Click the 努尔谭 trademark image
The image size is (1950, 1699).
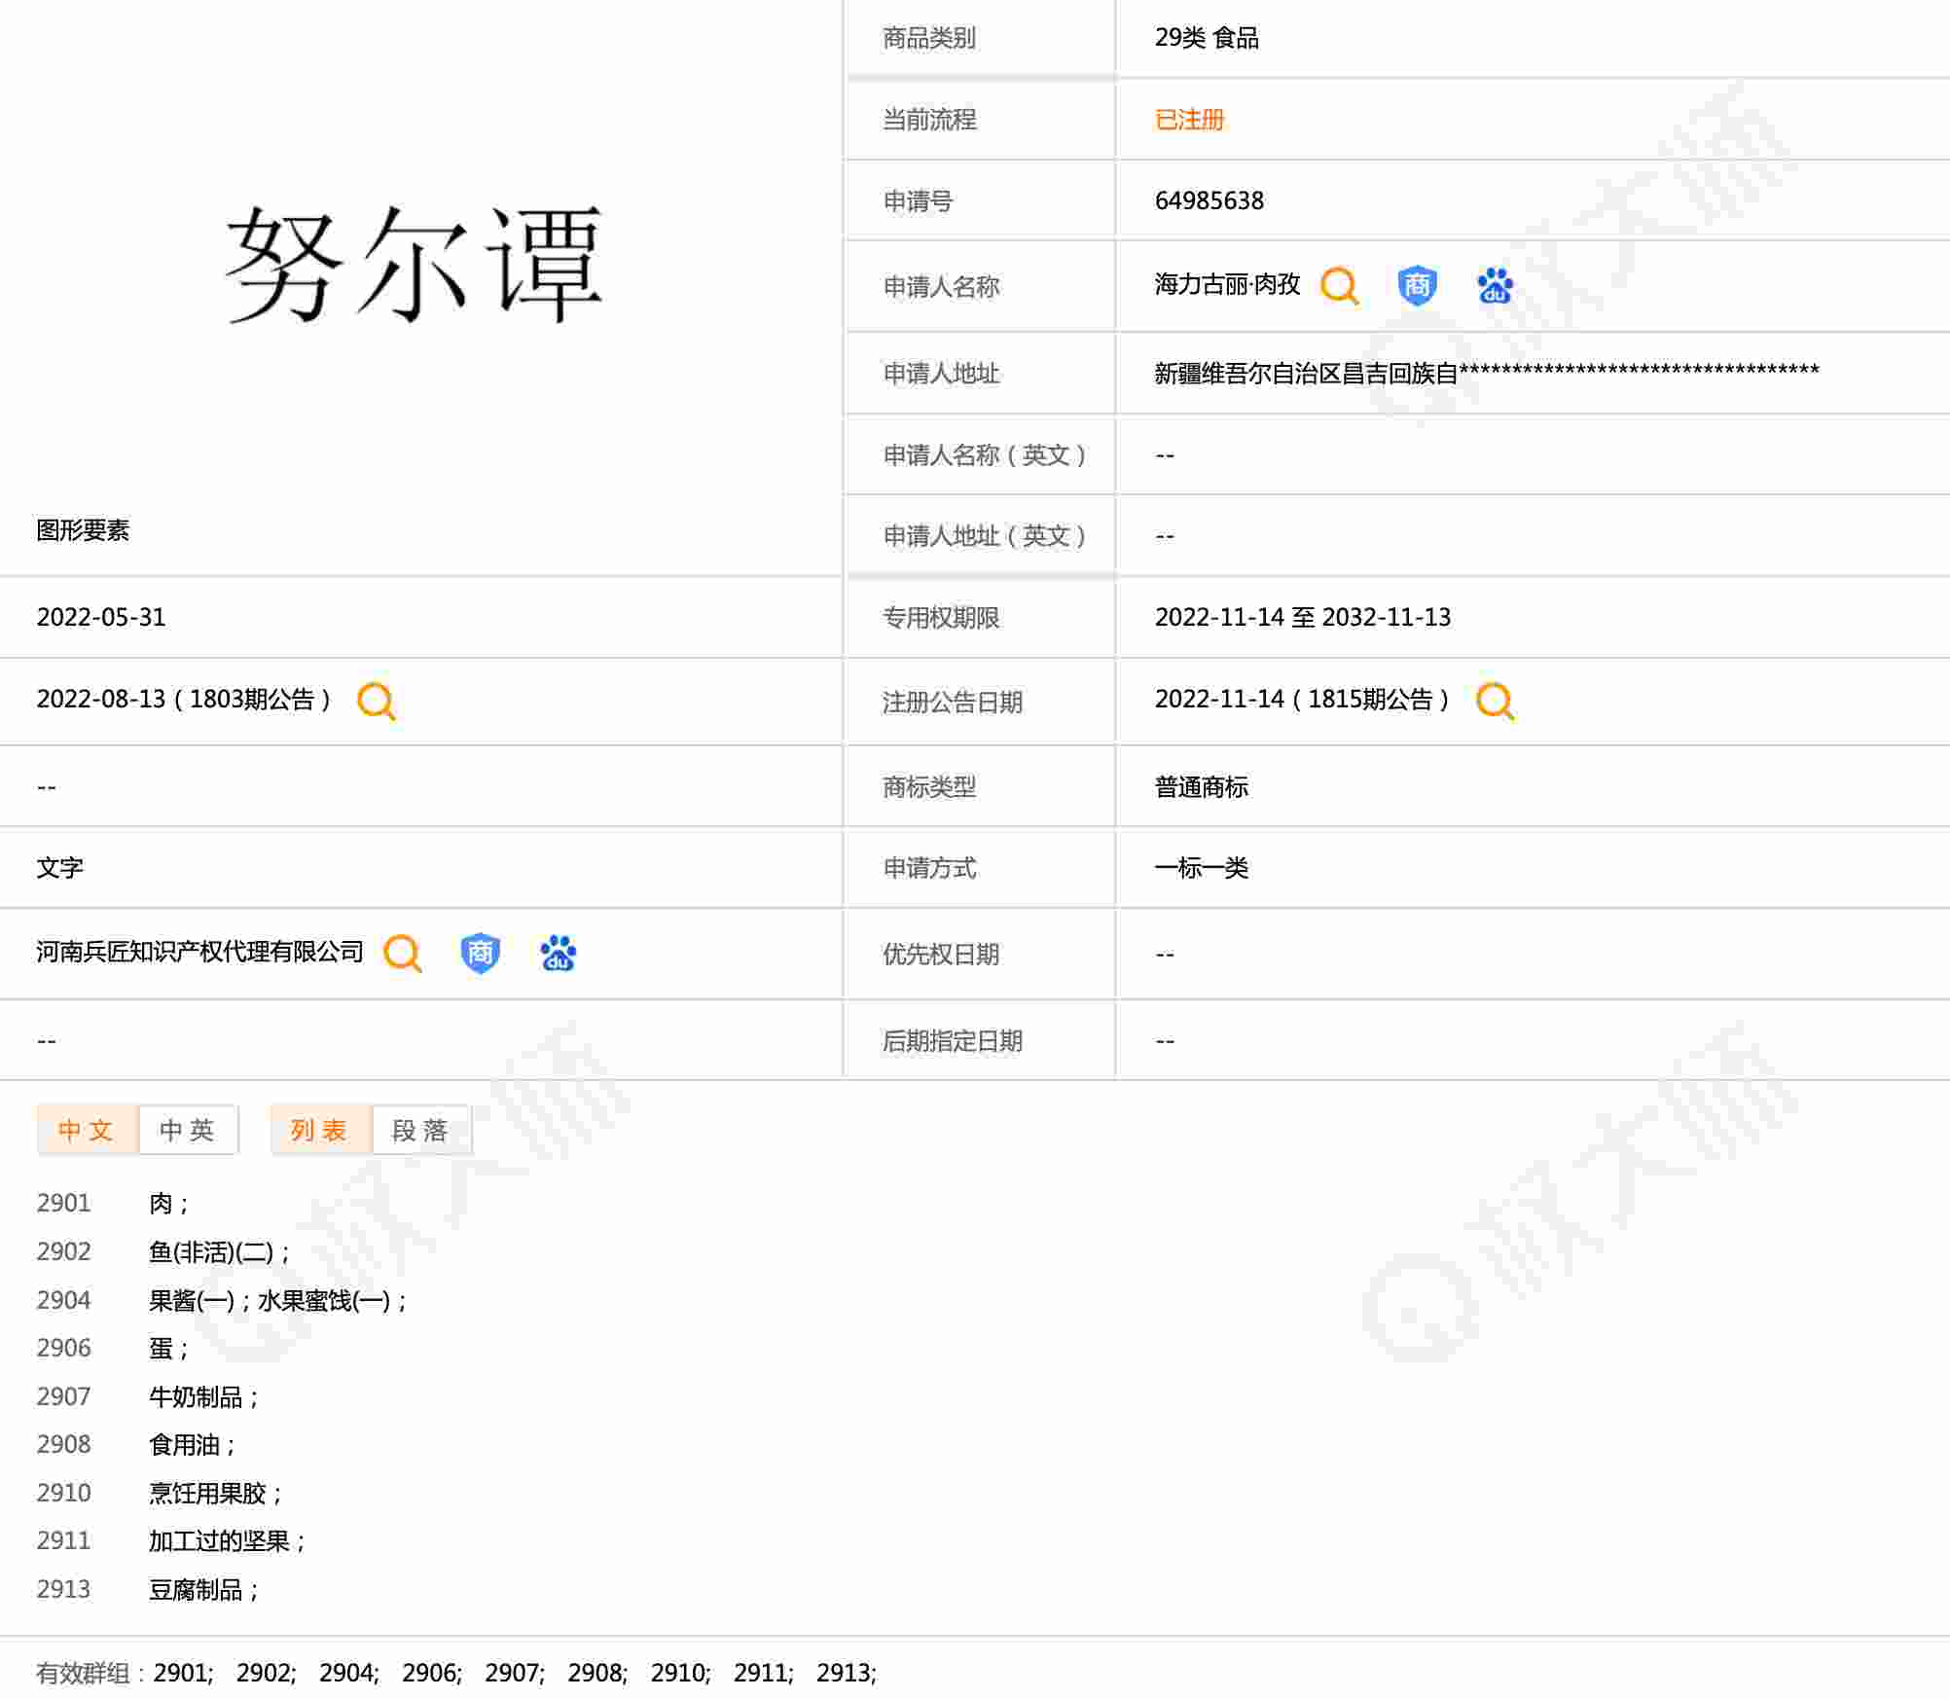(415, 265)
